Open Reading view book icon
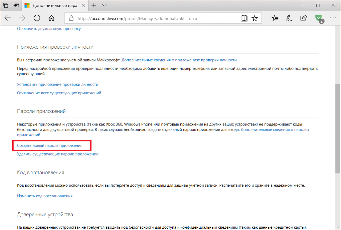This screenshot has width=341, height=230. pos(244,18)
